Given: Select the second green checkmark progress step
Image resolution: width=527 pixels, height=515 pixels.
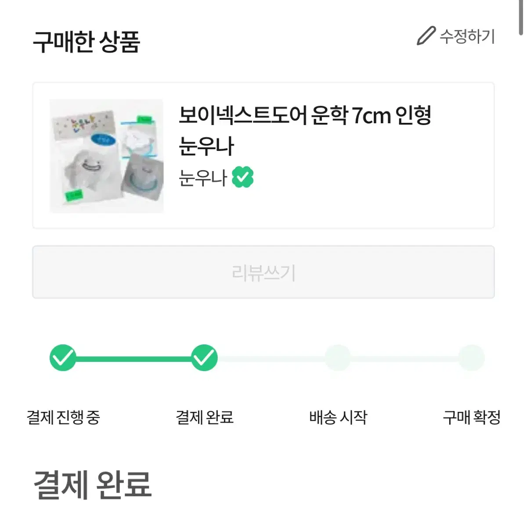Looking at the screenshot, I should (204, 358).
